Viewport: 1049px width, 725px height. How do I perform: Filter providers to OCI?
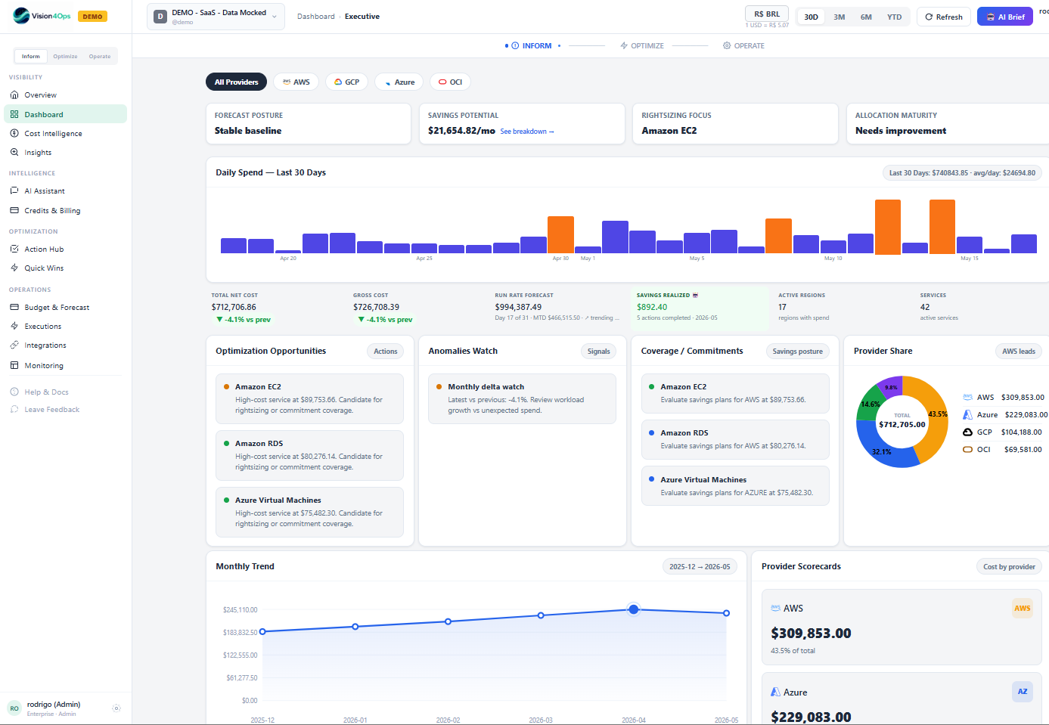[x=450, y=82]
